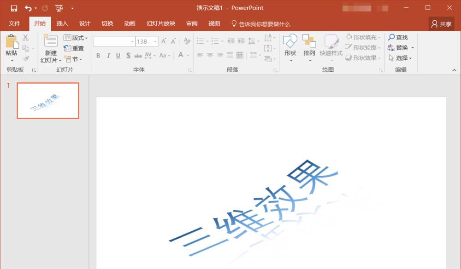The image size is (461, 269).
Task: Open 形状轮廓 outline color
Action: tap(363, 47)
